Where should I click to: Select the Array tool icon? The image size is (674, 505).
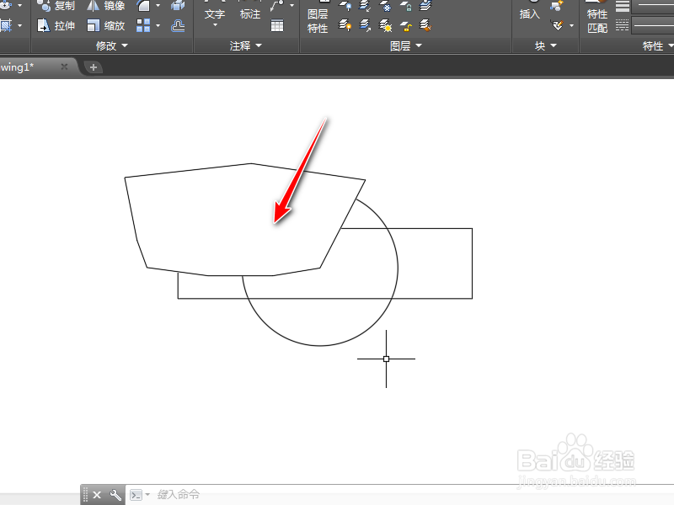(x=143, y=26)
